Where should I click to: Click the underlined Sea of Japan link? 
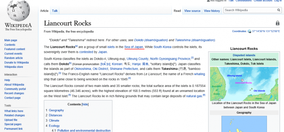(134, 47)
